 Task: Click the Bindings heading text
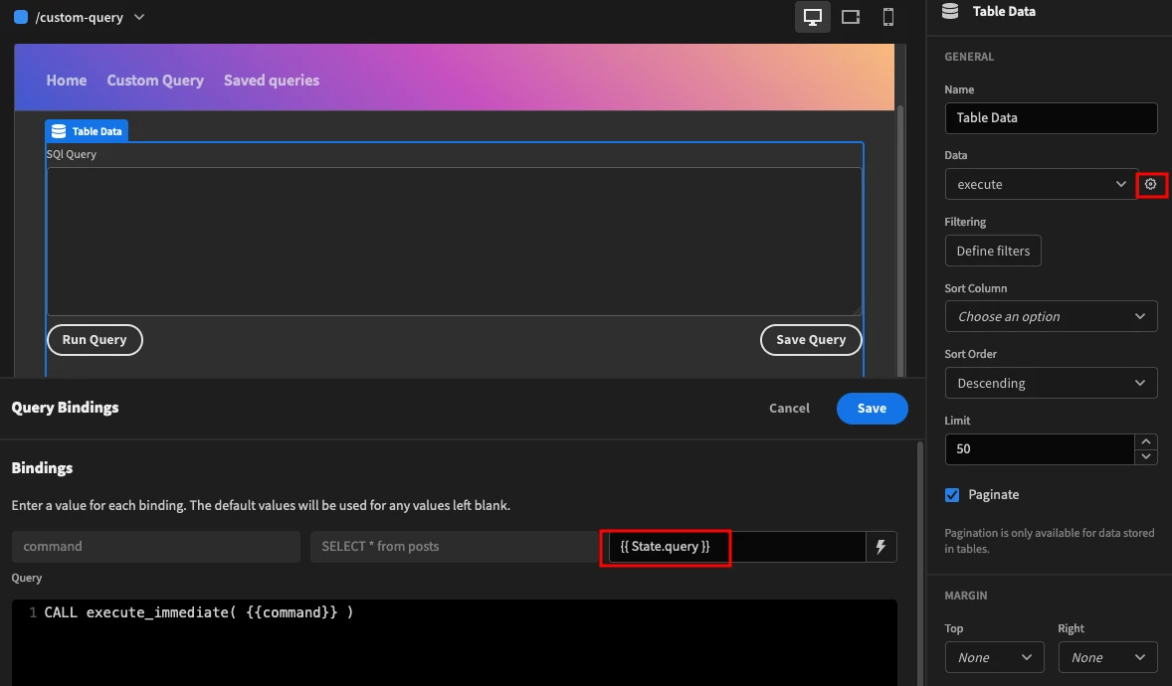coord(42,468)
